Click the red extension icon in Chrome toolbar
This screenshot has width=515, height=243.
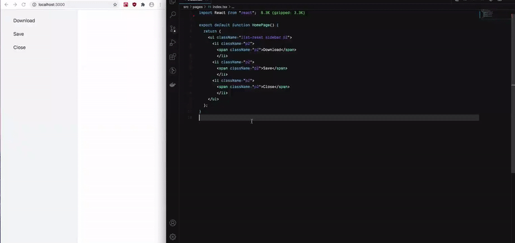[x=126, y=4]
